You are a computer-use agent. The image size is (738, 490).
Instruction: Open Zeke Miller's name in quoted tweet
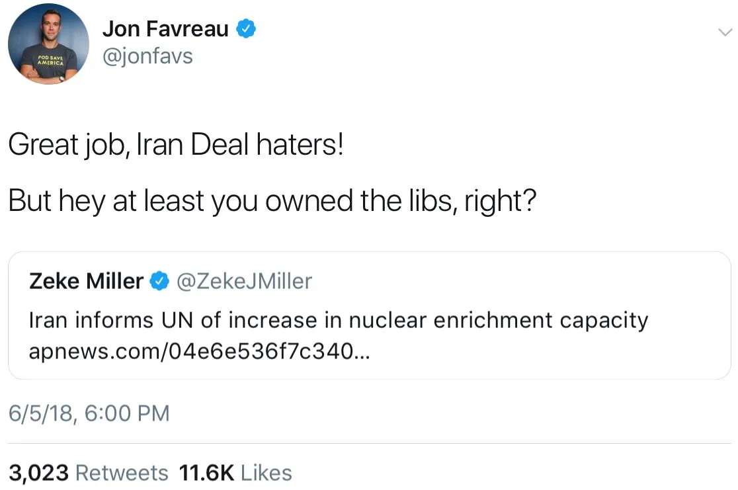(x=86, y=282)
